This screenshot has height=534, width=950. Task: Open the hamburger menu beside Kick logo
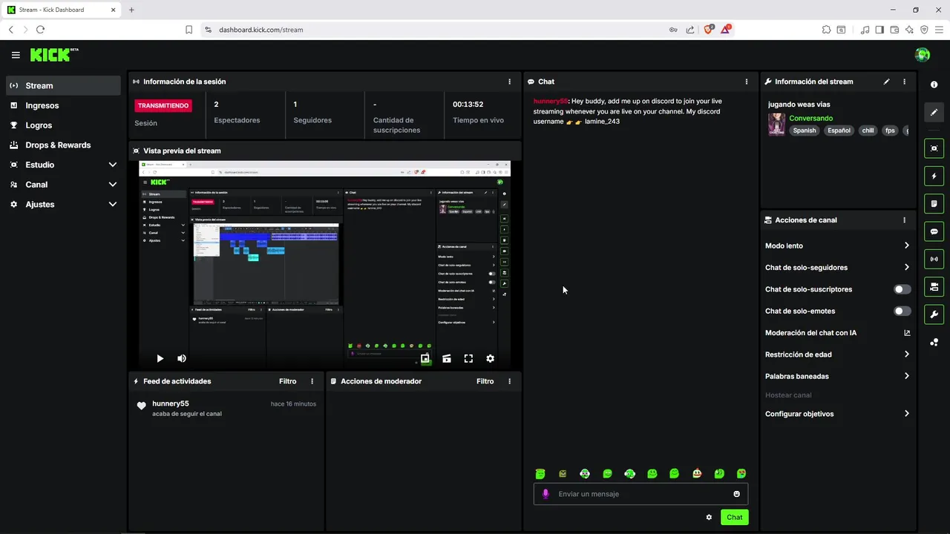coord(16,55)
